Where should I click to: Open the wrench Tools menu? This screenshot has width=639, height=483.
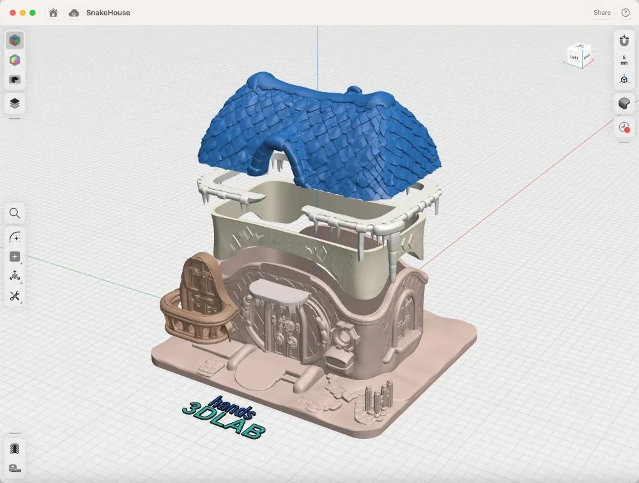click(15, 296)
